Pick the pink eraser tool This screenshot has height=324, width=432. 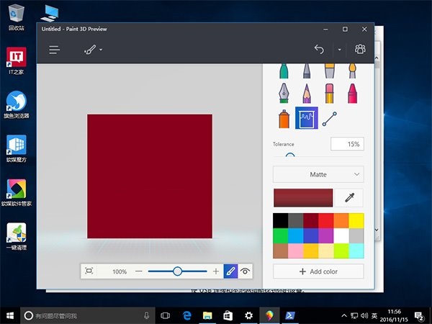330,94
